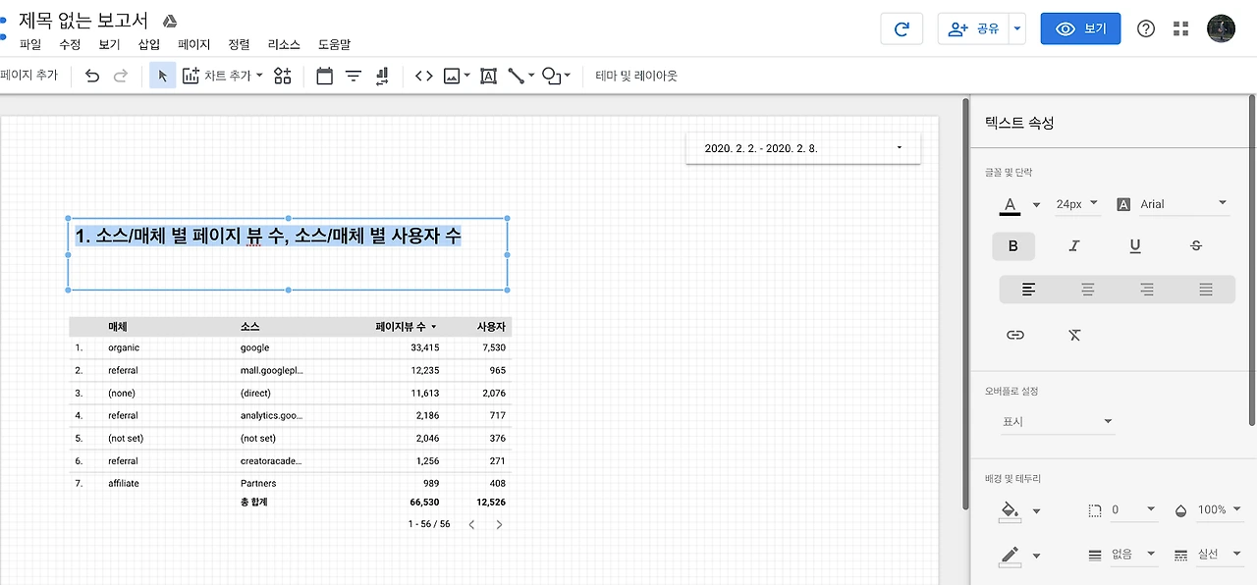The width and height of the screenshot is (1257, 585).
Task: Click the undo arrow icon
Action: tap(90, 76)
